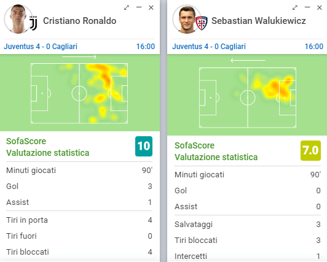Open Sebastian Walukiewicz's profile photo
Screen dimensions: 327x262
point(186,19)
